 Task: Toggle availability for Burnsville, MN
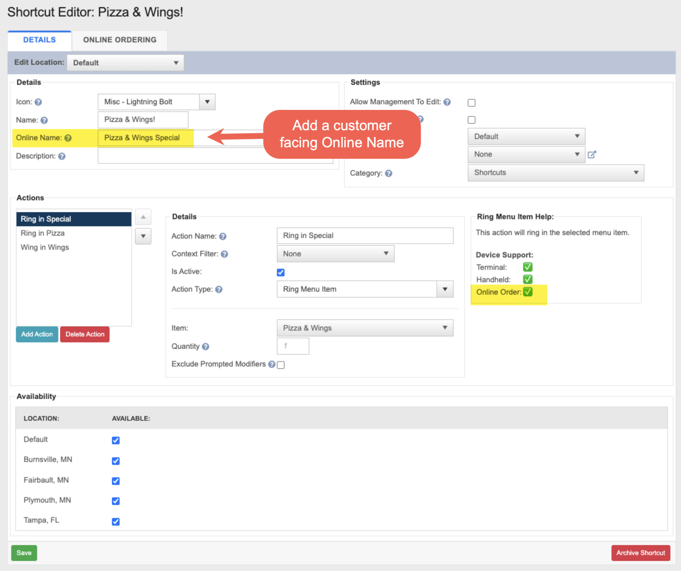pos(116,461)
